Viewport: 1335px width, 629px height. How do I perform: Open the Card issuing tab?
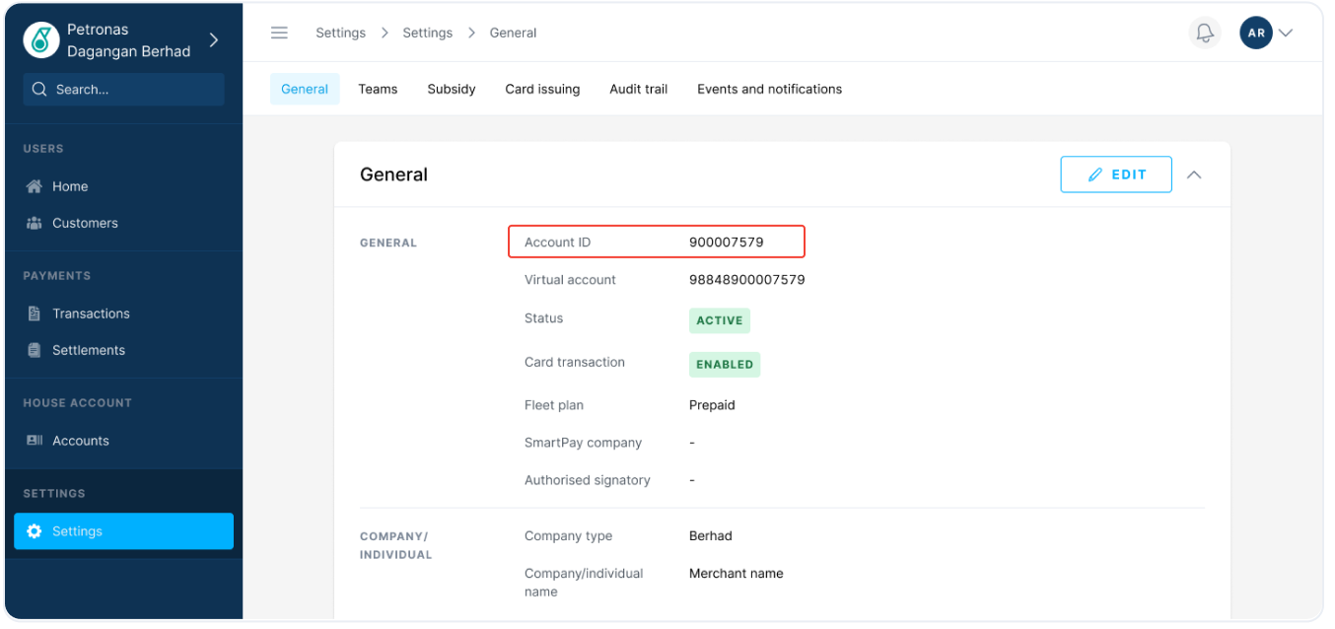(x=542, y=89)
